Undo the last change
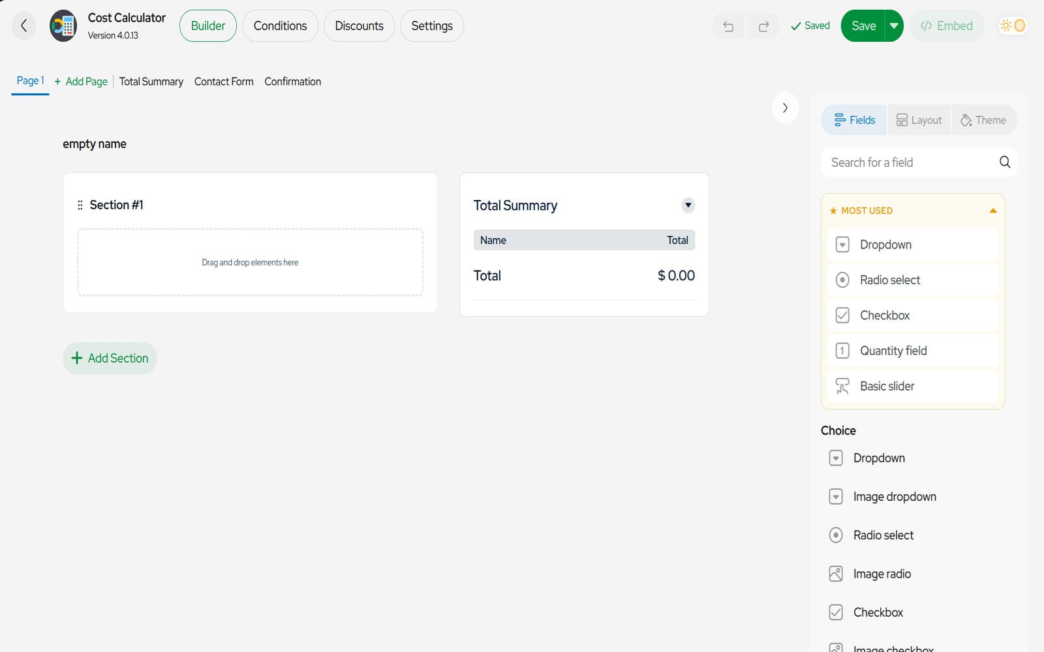The width and height of the screenshot is (1044, 652). tap(728, 26)
